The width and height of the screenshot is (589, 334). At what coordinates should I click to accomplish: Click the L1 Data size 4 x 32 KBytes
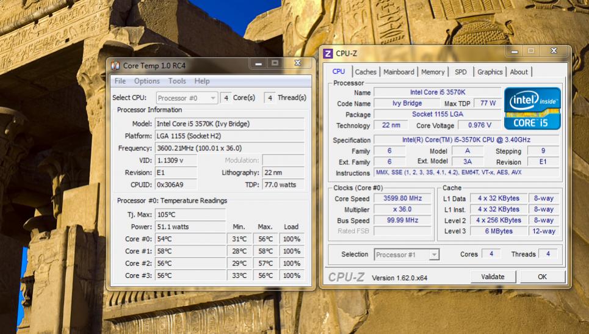499,198
